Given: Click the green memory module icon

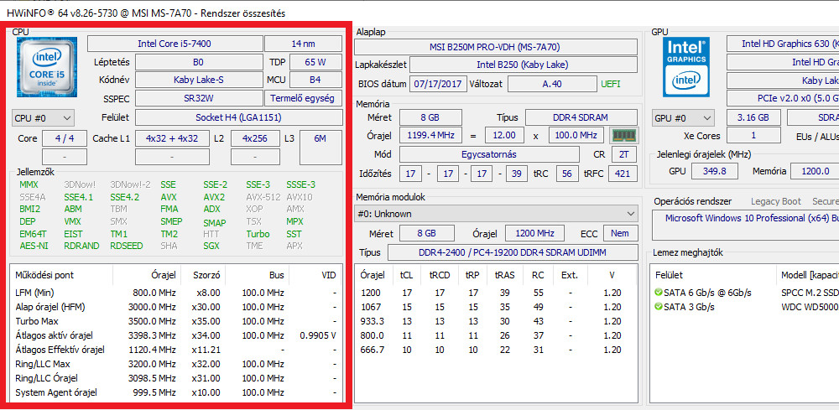Looking at the screenshot, I should pyautogui.click(x=623, y=135).
